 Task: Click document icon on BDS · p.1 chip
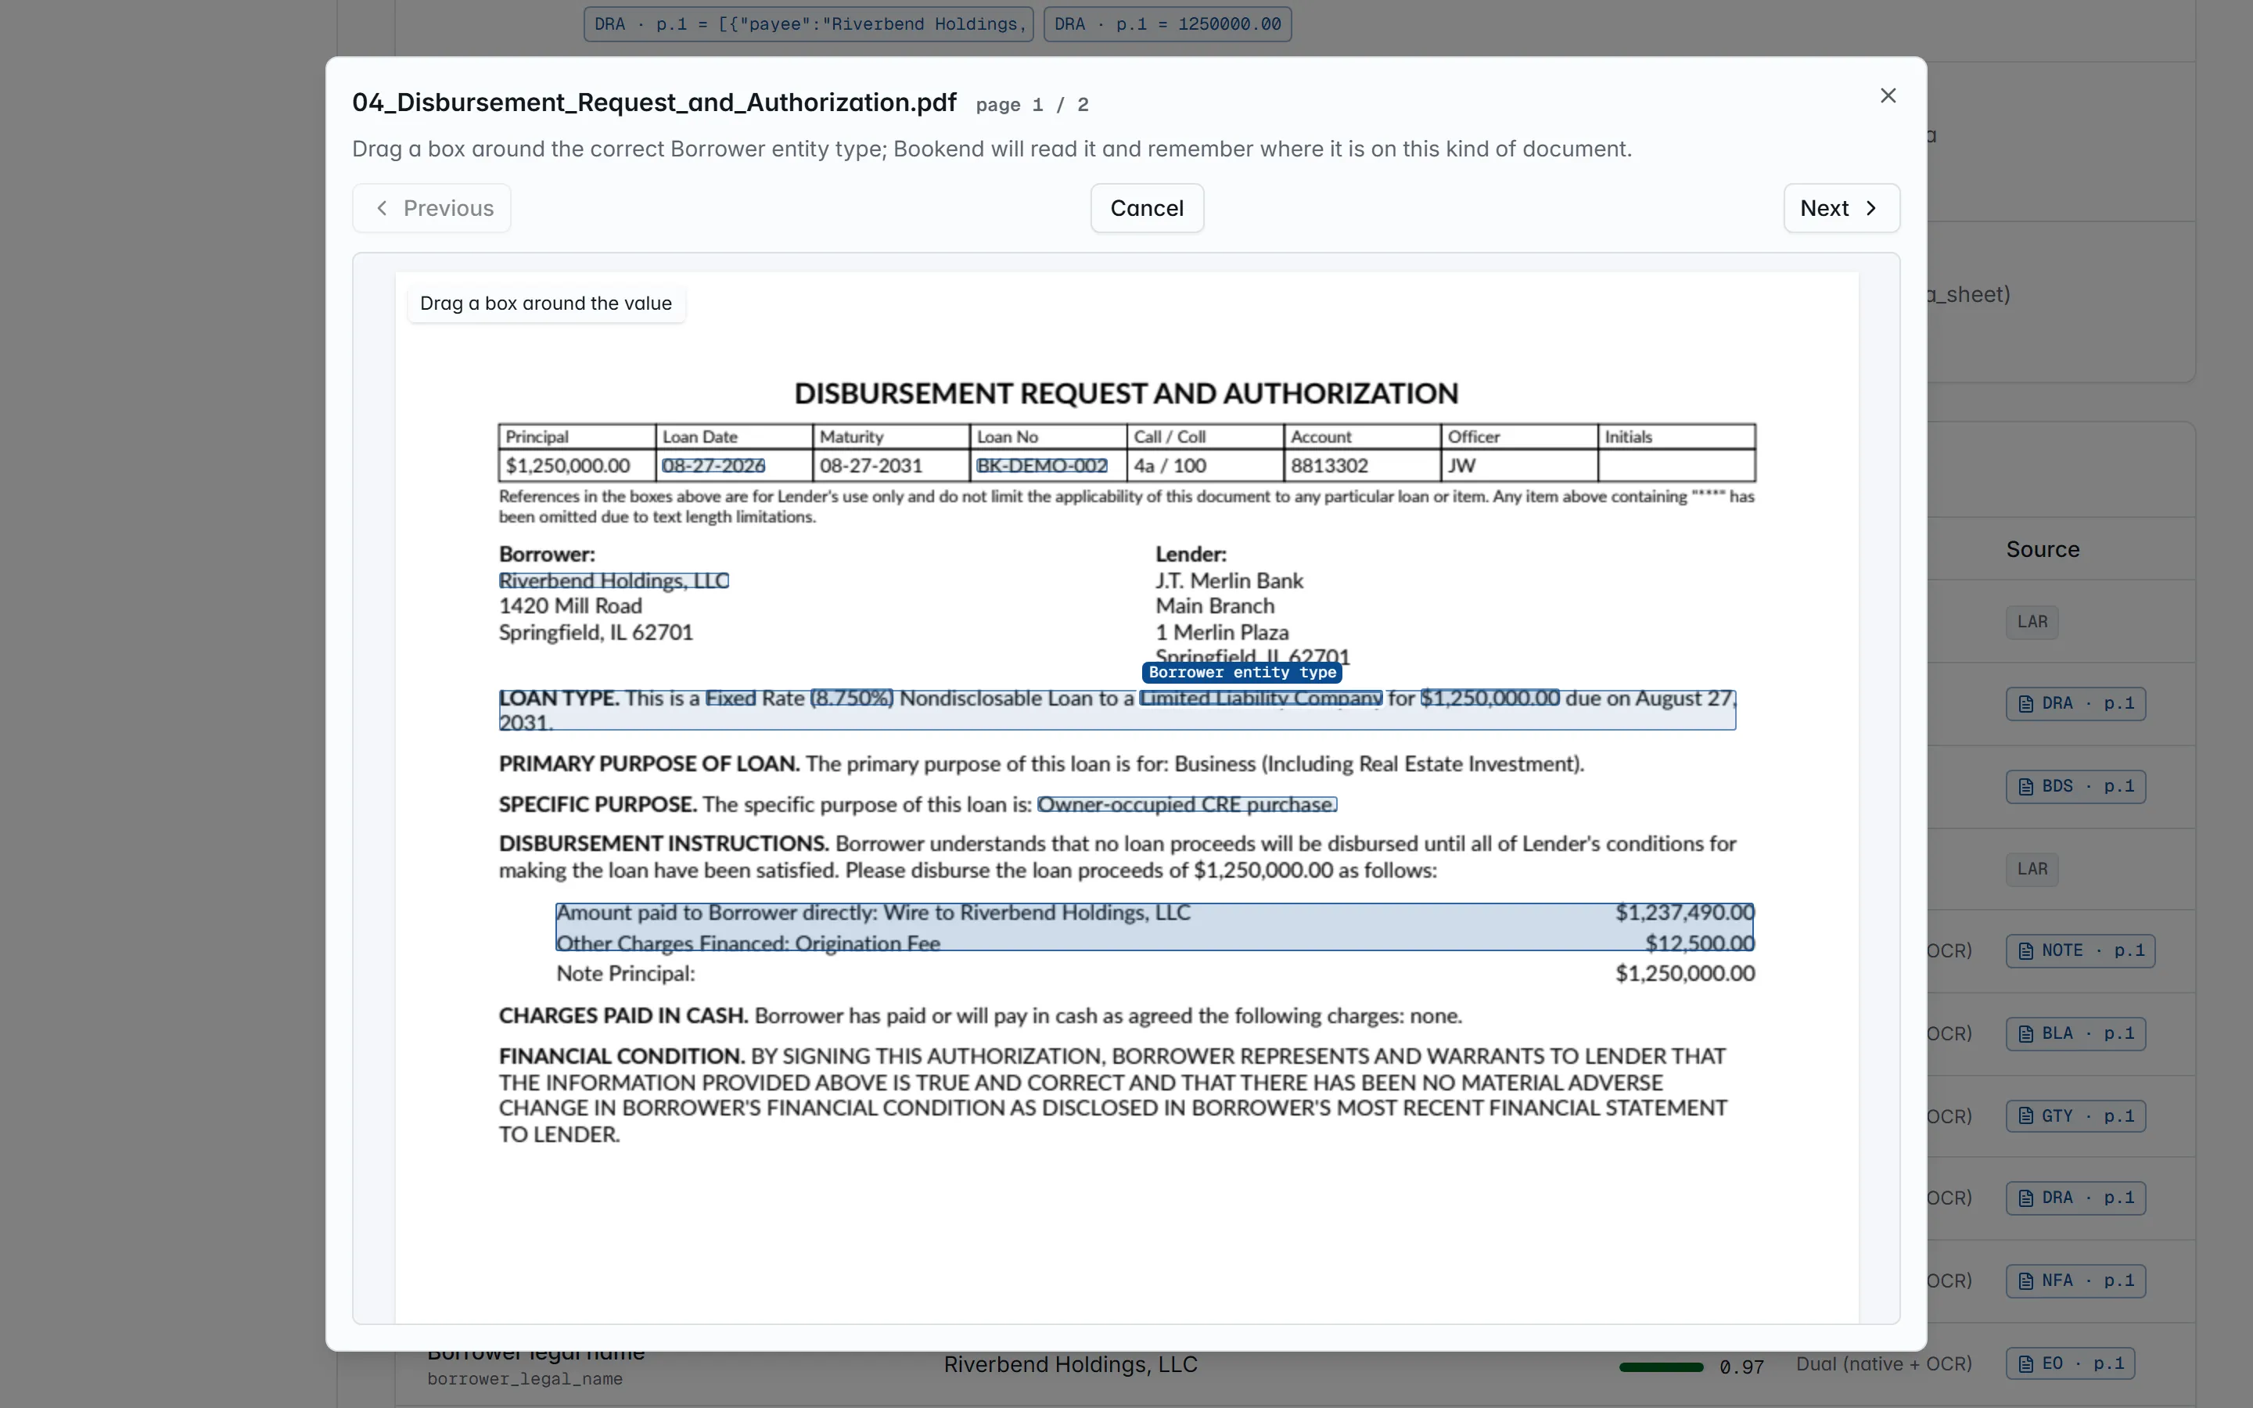[2026, 787]
